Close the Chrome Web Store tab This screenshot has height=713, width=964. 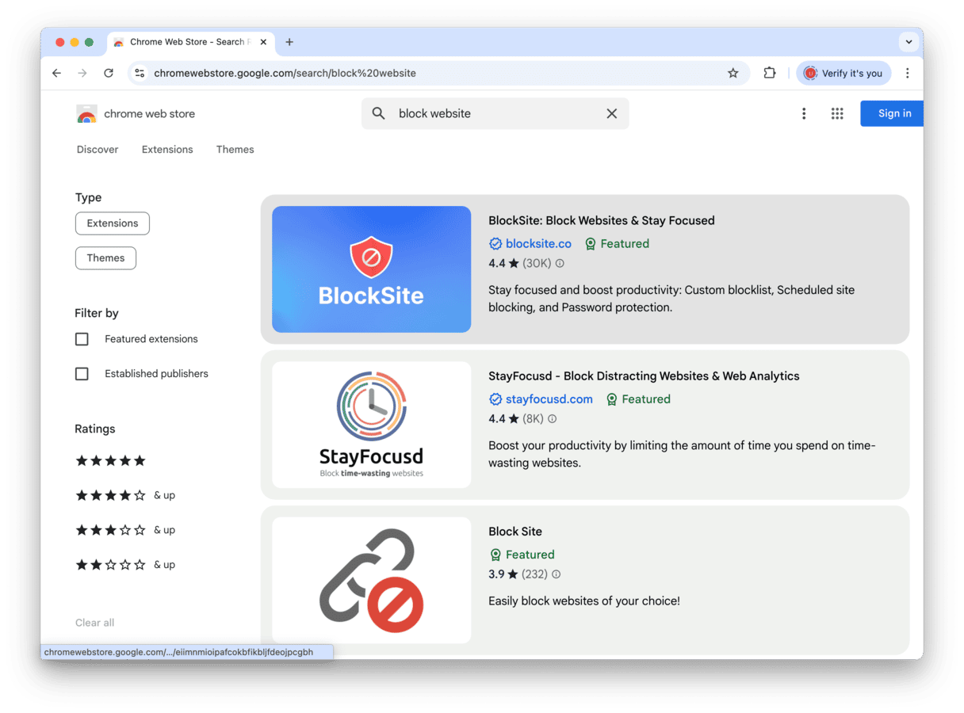(263, 42)
